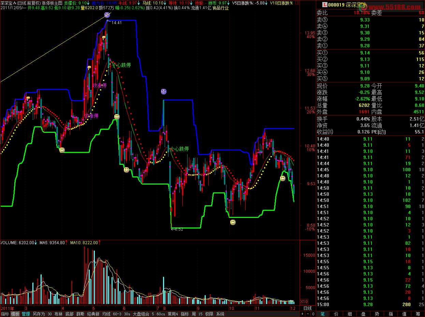The image size is (425, 317).
Task: Click the small red square icon after V10日涨跌%
Action: (296, 2)
